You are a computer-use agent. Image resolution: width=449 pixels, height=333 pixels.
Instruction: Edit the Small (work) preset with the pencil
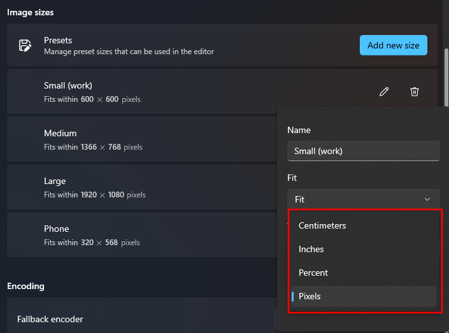[x=384, y=92]
